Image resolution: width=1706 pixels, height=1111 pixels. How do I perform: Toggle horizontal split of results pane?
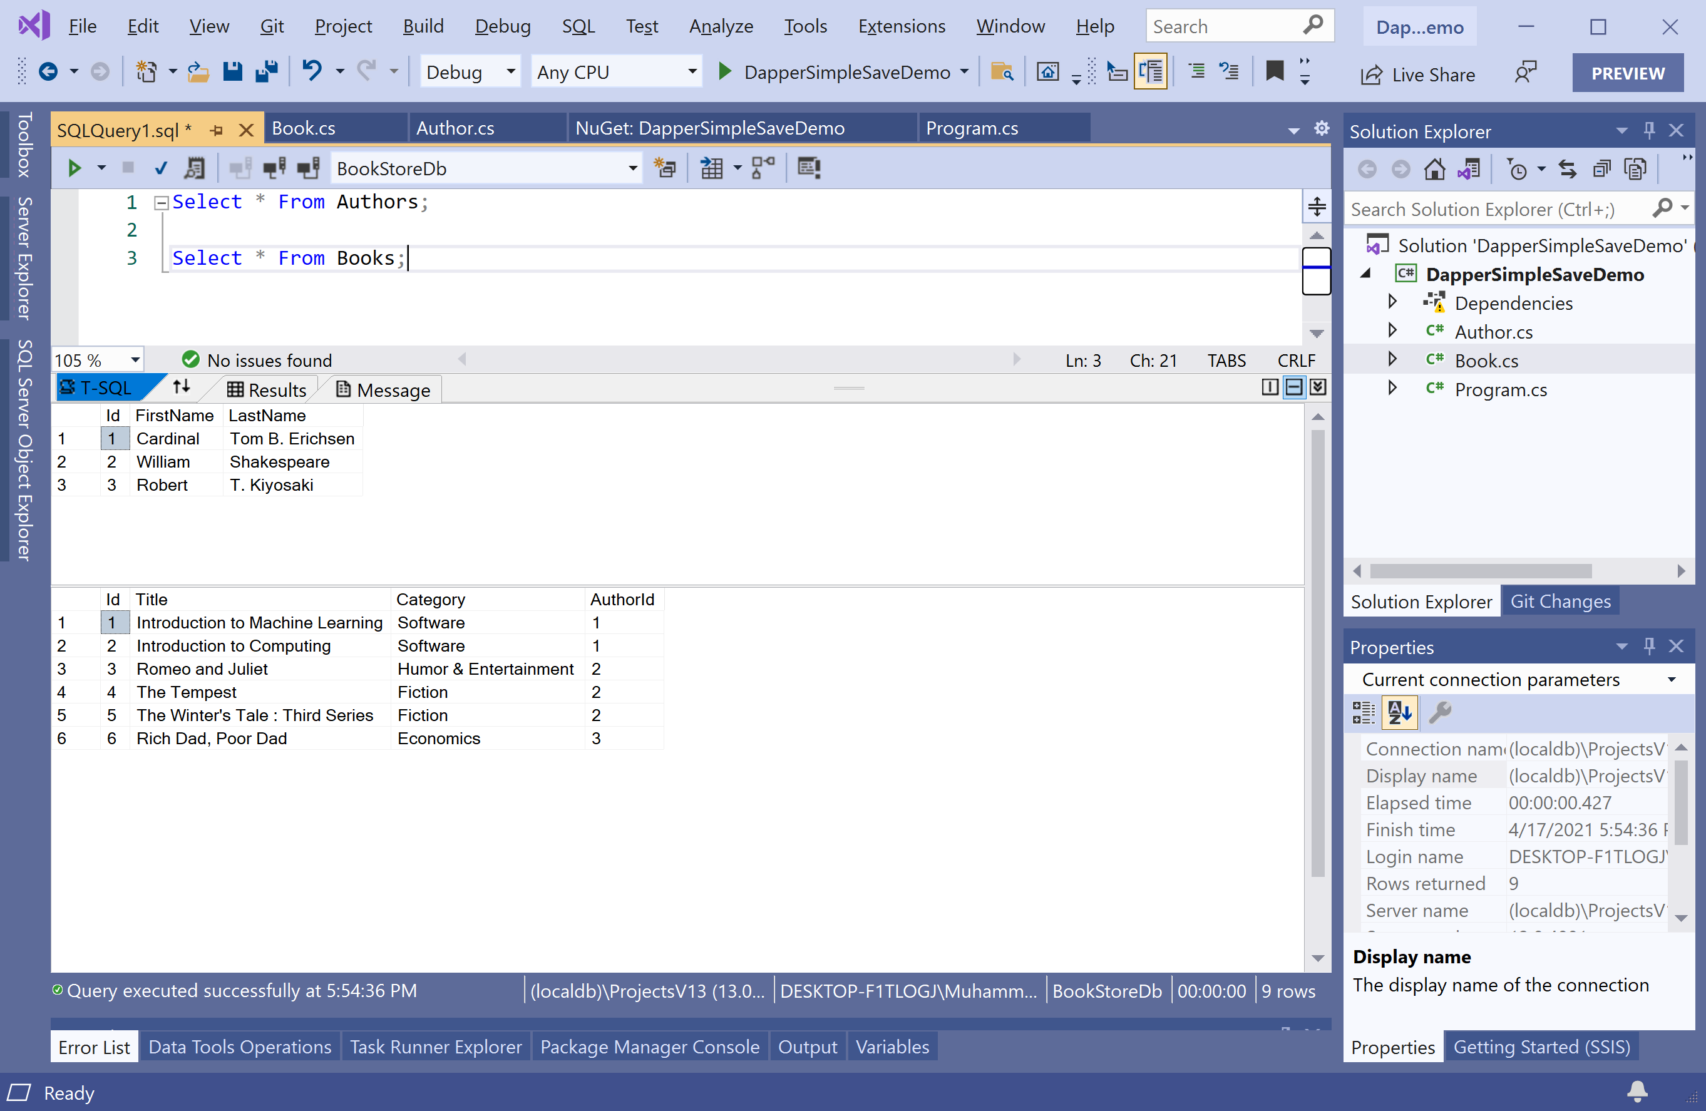pyautogui.click(x=1294, y=388)
